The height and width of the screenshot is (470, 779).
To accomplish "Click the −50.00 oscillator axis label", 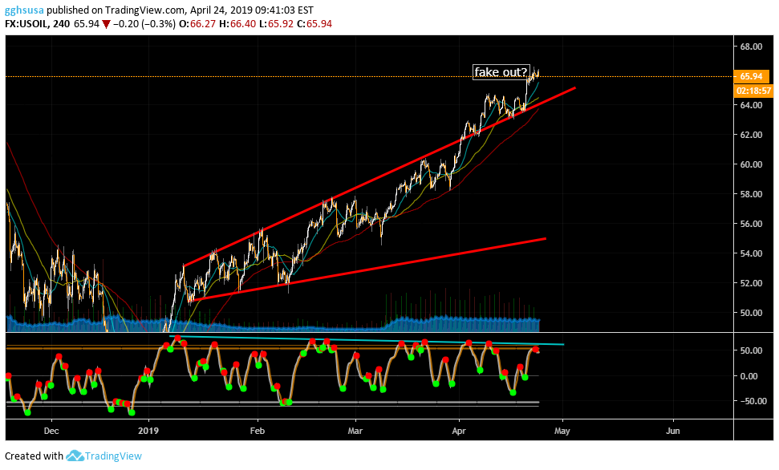I will click(753, 401).
